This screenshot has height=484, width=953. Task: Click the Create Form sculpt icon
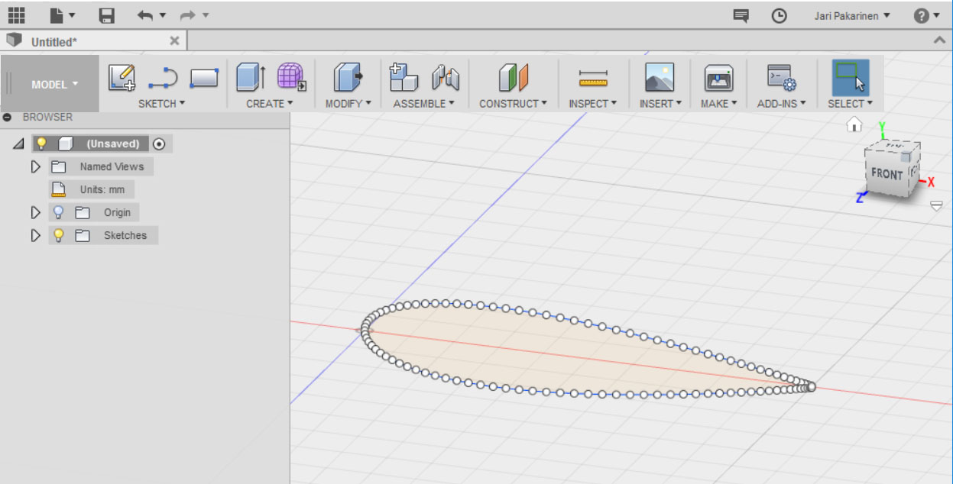tap(291, 77)
